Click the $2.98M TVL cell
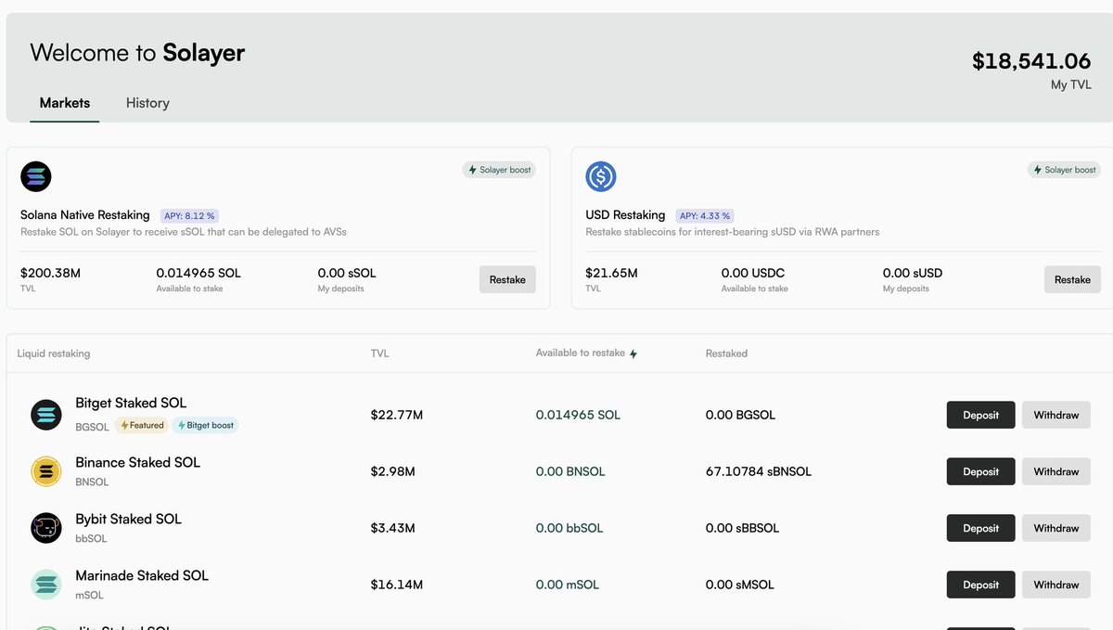The width and height of the screenshot is (1113, 630). tap(392, 471)
